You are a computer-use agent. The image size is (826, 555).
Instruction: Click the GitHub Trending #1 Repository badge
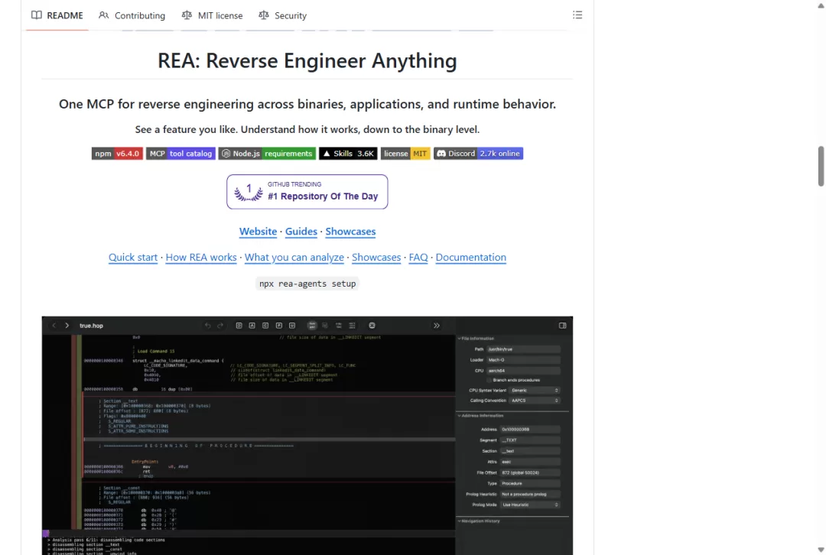pos(307,192)
